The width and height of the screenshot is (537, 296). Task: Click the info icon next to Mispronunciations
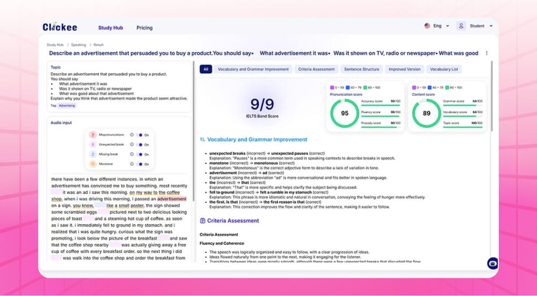tap(132, 135)
